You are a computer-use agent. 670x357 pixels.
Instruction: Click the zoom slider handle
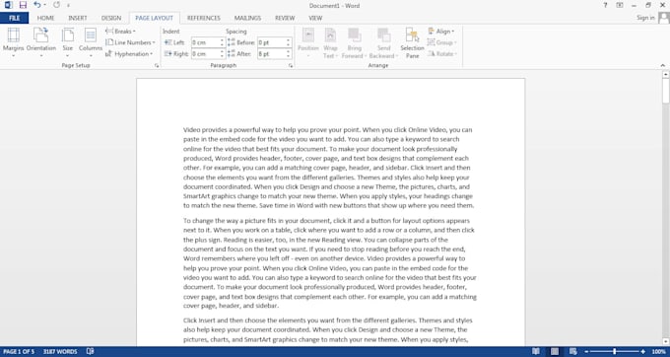click(615, 351)
